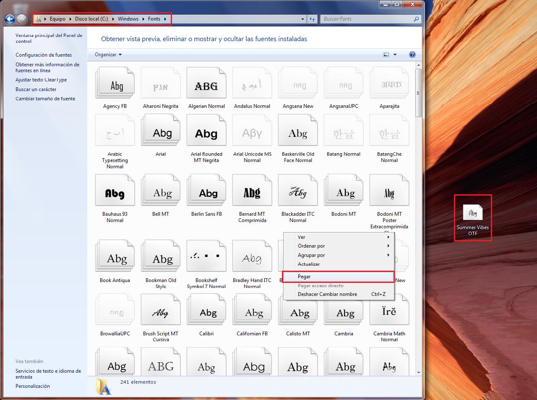Click the Personalización link in sidebar
This screenshot has height=400, width=537.
(33, 386)
